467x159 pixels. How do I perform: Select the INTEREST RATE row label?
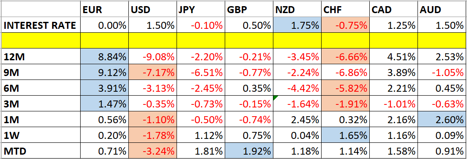40,26
